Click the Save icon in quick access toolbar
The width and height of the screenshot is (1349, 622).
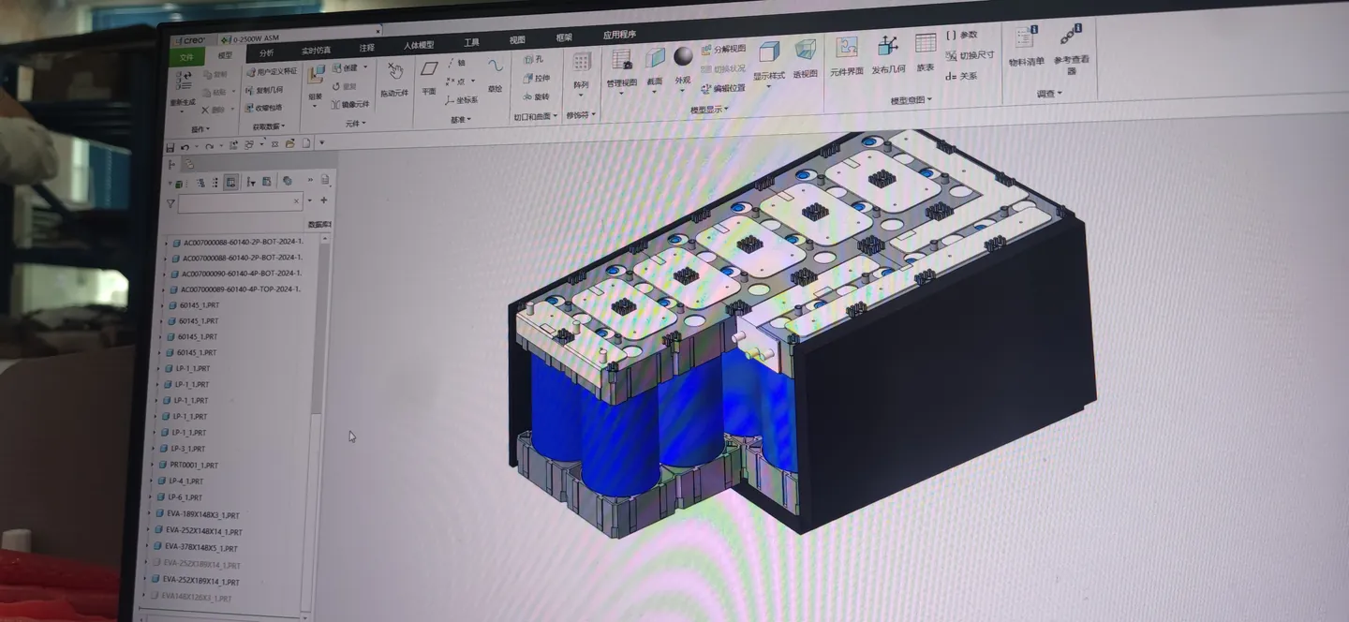point(170,147)
